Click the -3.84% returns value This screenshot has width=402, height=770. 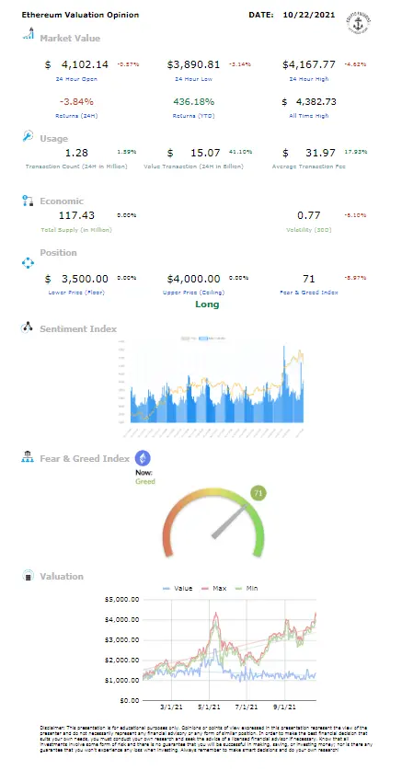(x=76, y=101)
